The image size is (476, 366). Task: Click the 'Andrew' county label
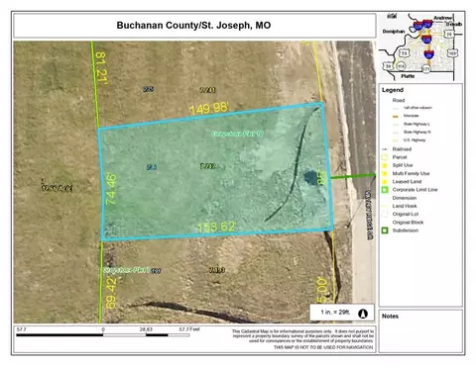(442, 18)
